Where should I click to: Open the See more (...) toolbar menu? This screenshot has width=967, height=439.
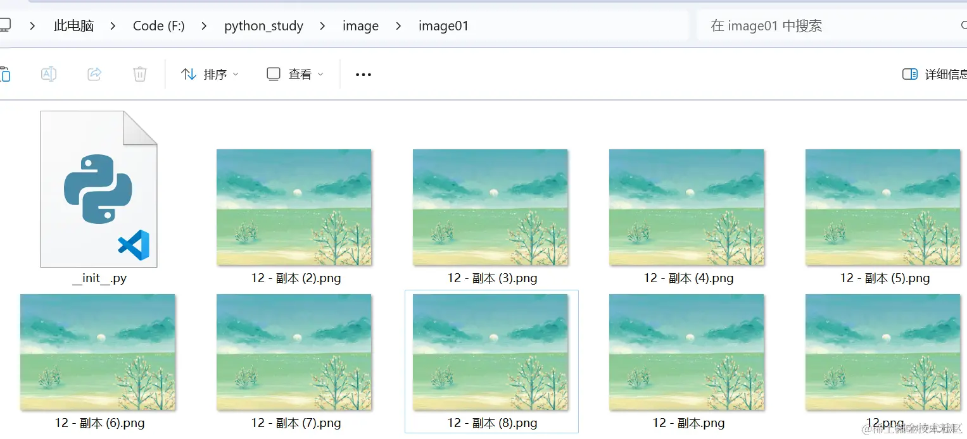point(363,74)
